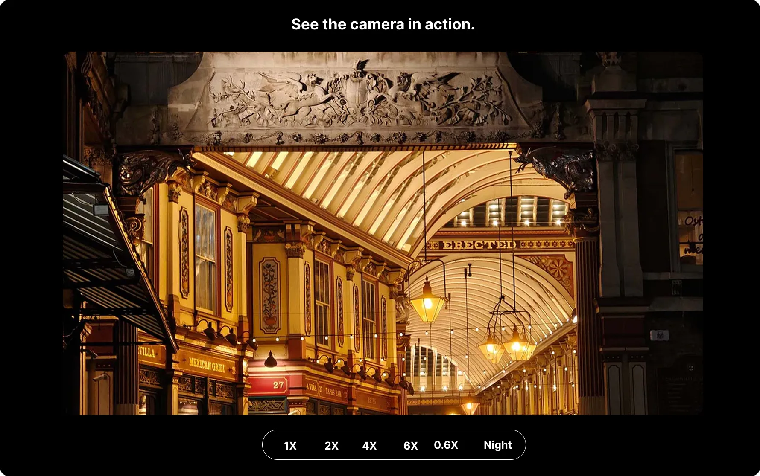Switch to the Night mode sample
760x476 pixels.
point(497,445)
